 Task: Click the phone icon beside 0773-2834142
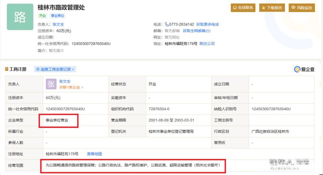click(167, 25)
